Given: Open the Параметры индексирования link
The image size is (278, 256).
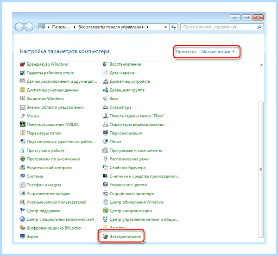Looking at the screenshot, I should click(137, 124).
